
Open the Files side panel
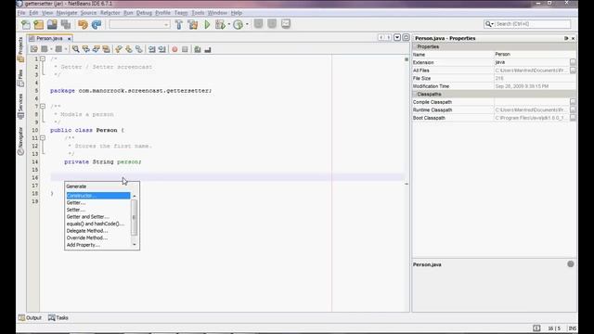(20, 78)
